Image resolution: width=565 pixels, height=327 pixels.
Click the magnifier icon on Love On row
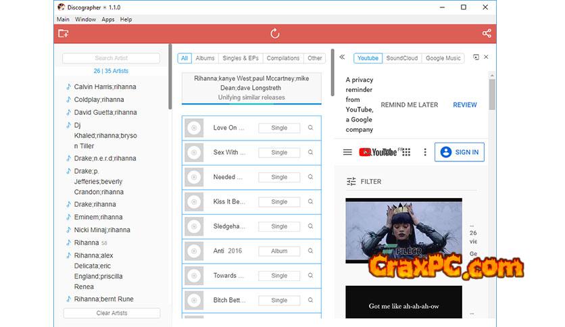(311, 128)
